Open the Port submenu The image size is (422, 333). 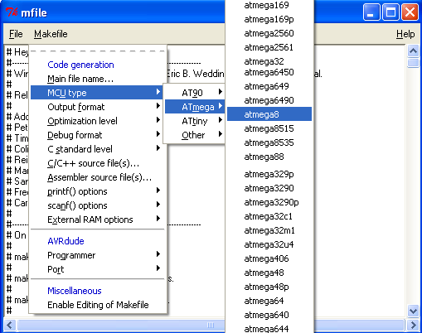98,269
